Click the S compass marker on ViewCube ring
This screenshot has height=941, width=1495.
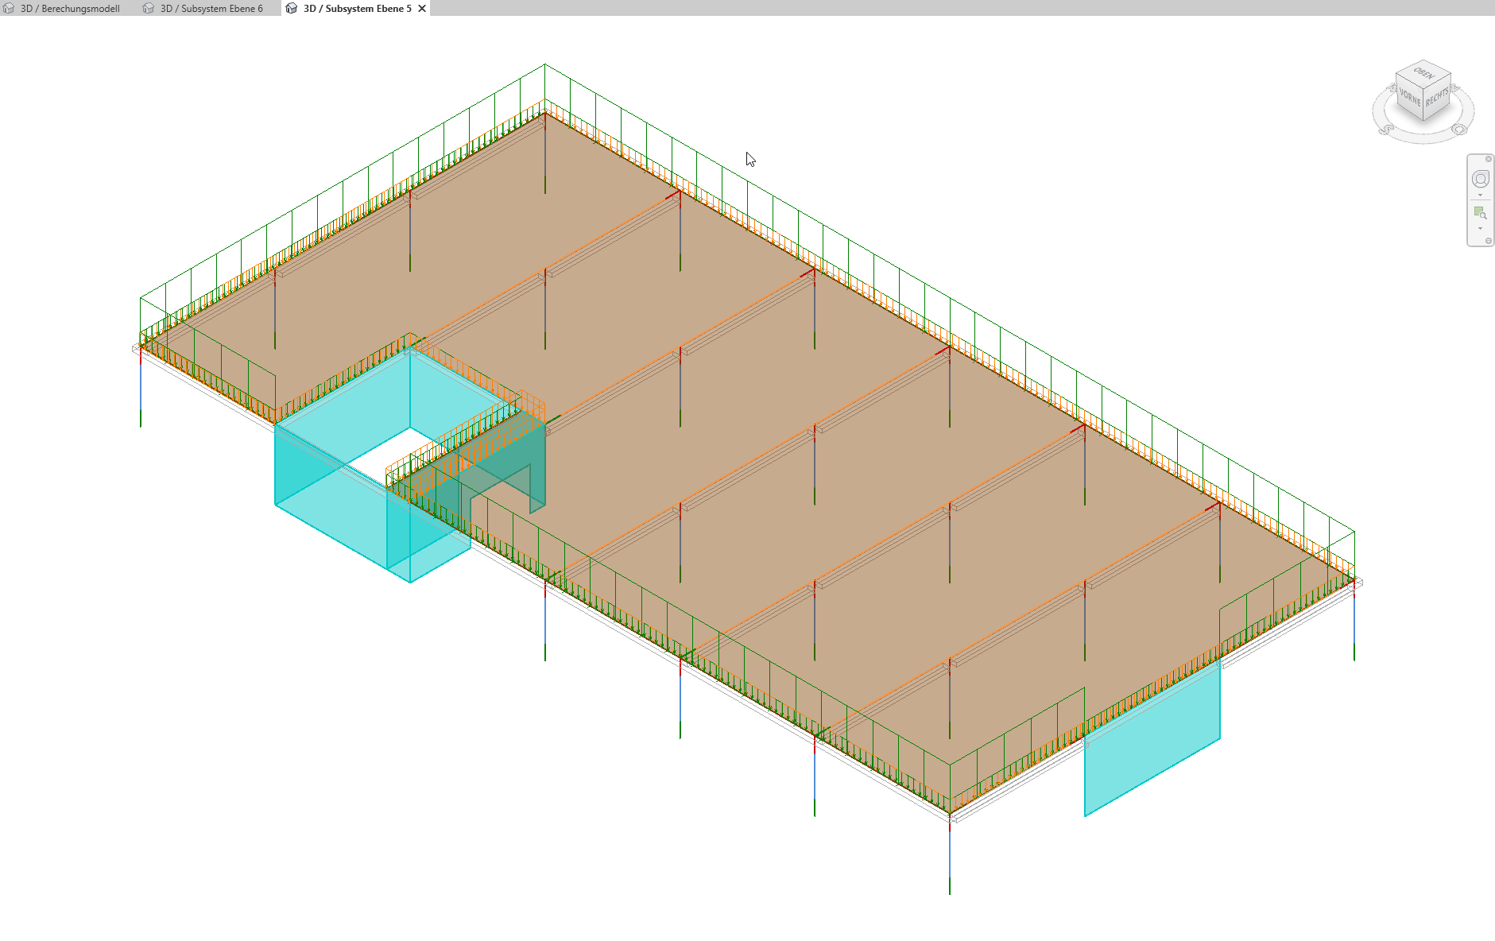point(1387,129)
